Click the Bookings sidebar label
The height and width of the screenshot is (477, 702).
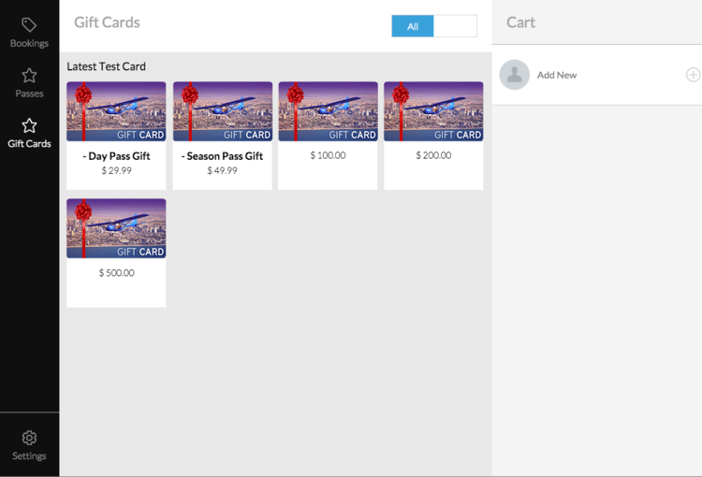pyautogui.click(x=29, y=43)
